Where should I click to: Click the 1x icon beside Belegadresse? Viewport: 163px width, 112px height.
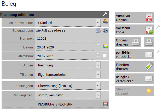click(105, 30)
